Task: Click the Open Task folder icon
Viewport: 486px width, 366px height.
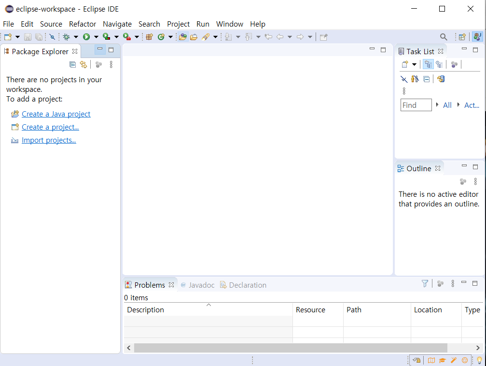Action: point(194,37)
